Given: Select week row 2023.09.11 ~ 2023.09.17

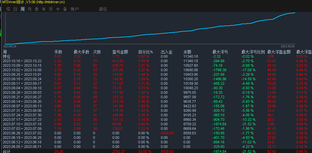Looking at the screenshot, I should pyautogui.click(x=22, y=83).
